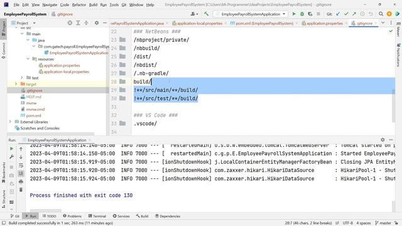Viewport: 402px width, 226px height.
Task: Open the user account dropdown in toolbar
Action: coord(194,14)
